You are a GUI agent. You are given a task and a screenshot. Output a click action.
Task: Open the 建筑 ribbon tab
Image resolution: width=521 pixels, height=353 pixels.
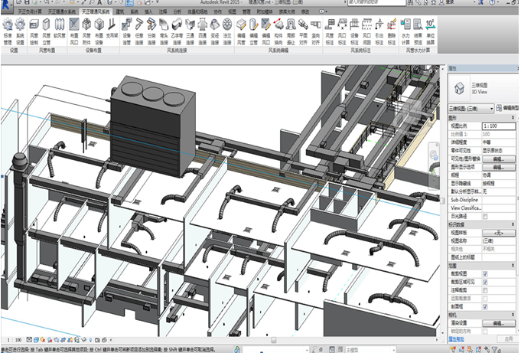click(x=119, y=13)
